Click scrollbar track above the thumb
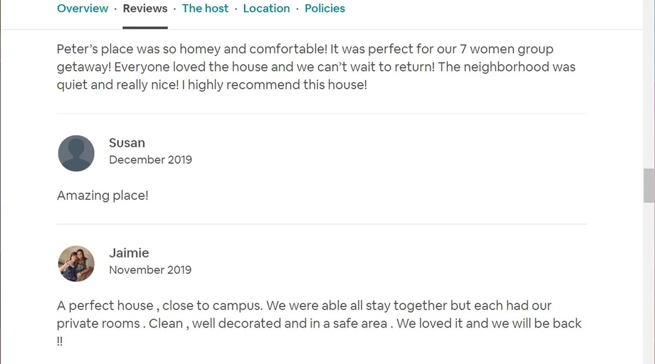 (649, 91)
